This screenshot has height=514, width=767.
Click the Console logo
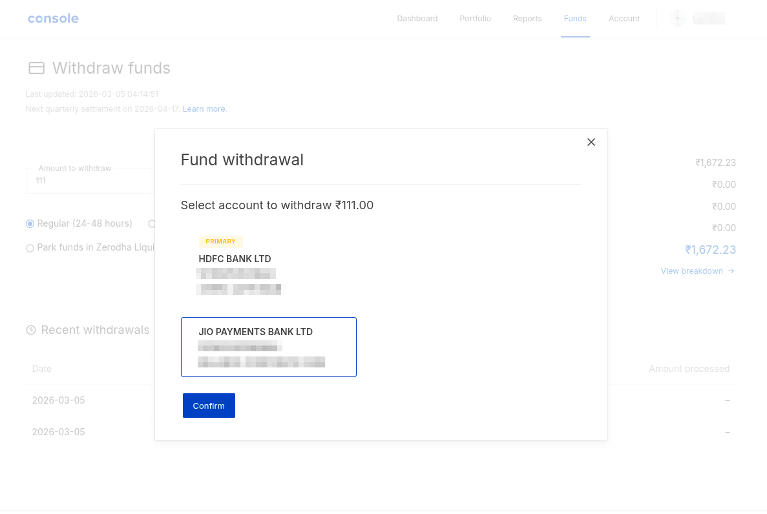[53, 19]
